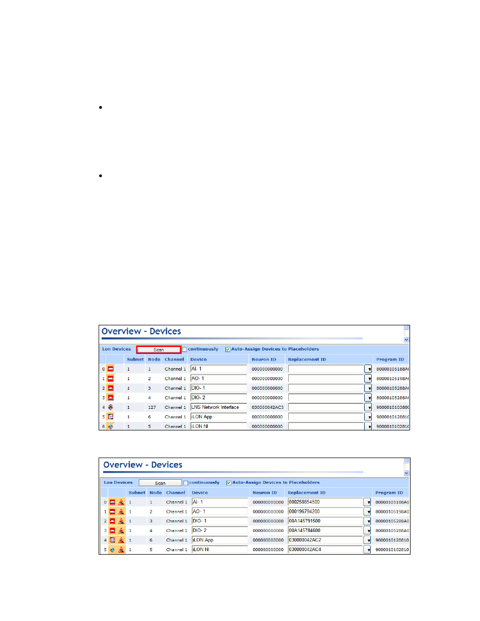The width and height of the screenshot is (480, 621).
Task: Click the red-outlined Scan button
Action: [x=158, y=349]
